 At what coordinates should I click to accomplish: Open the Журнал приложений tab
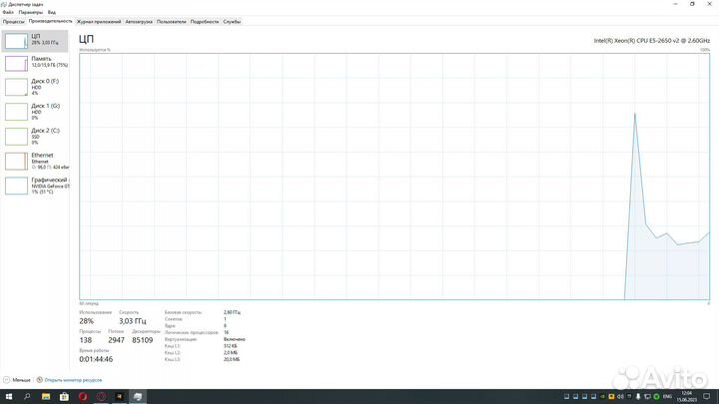[x=99, y=22]
